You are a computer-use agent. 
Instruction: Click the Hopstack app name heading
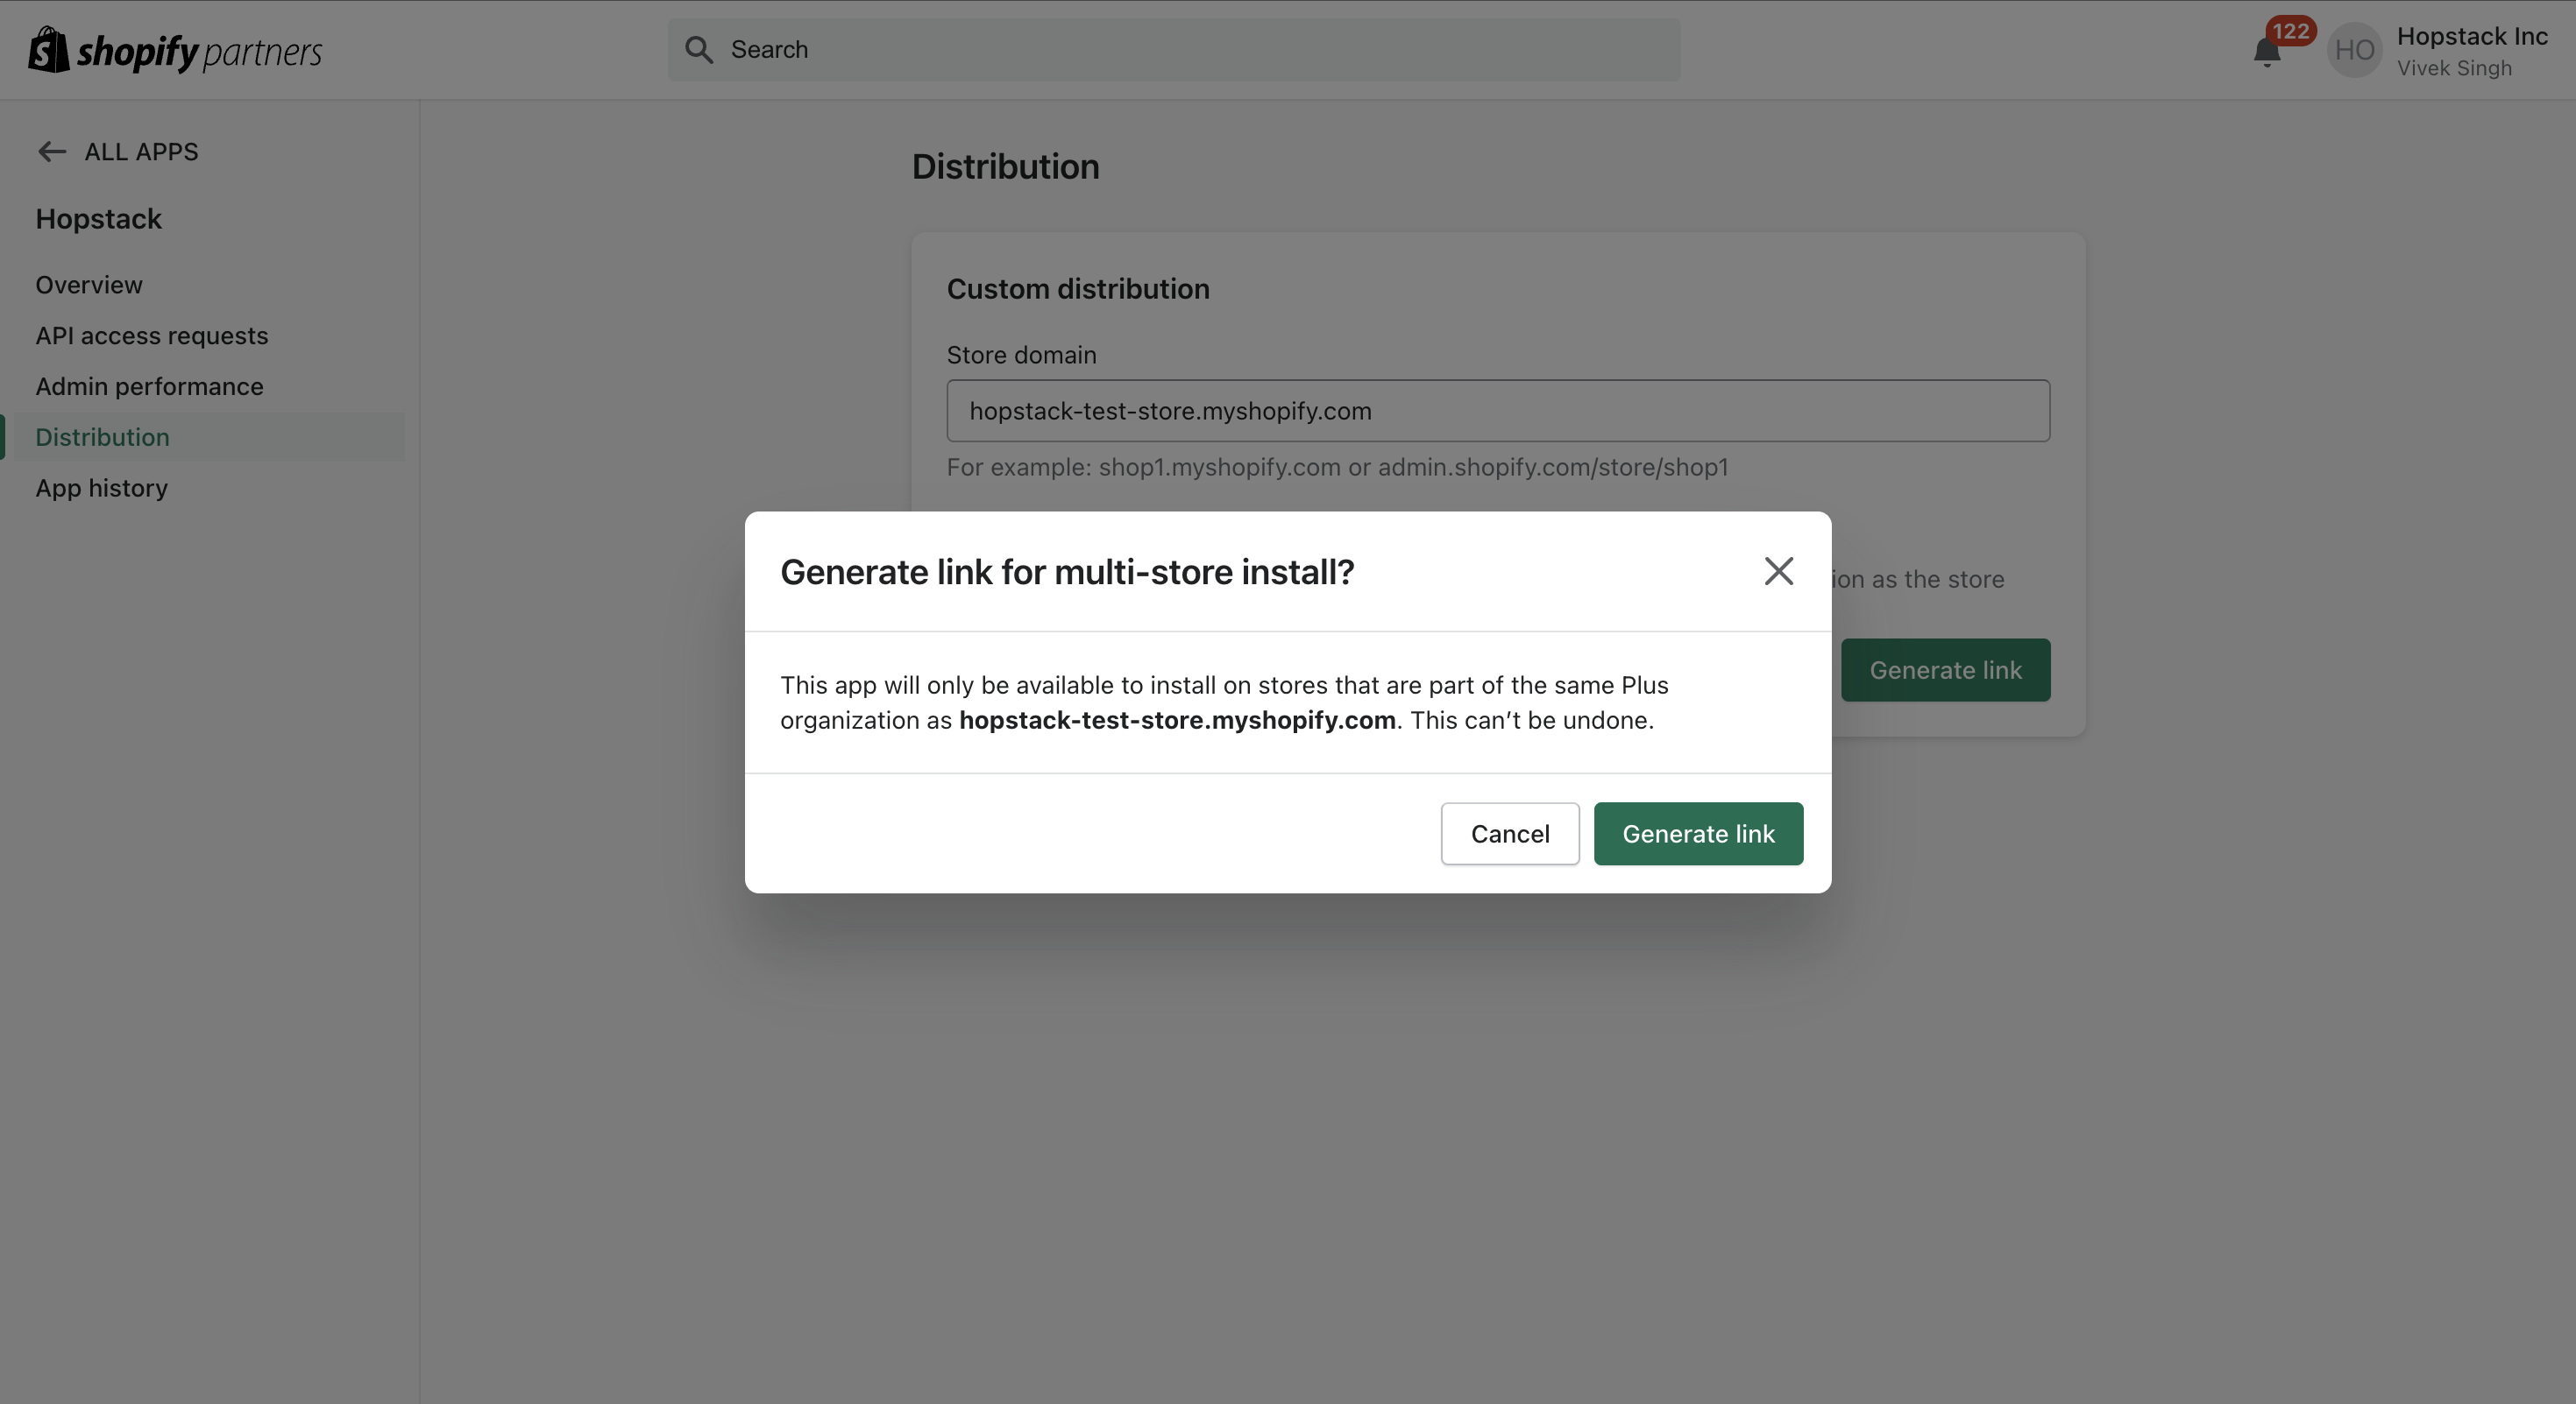99,219
